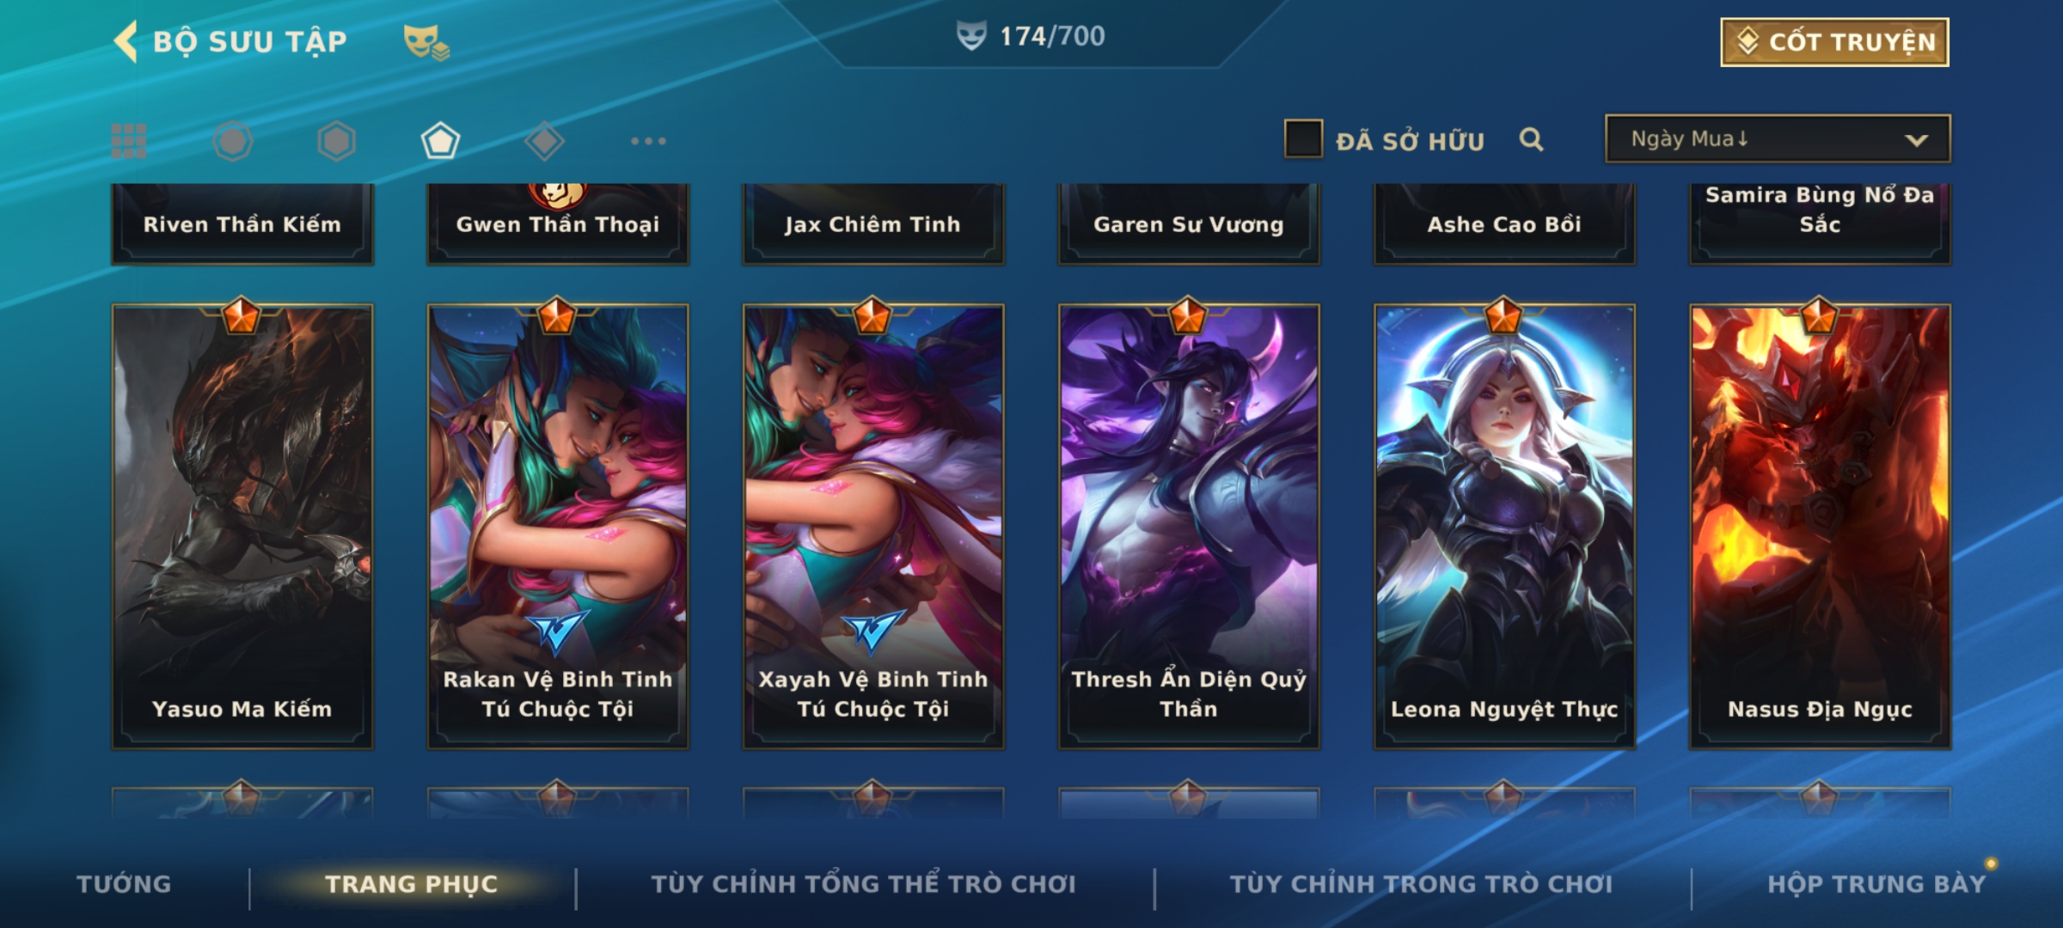Click the Cốt Truyện button
Screen dimensions: 2063x928
click(1834, 42)
